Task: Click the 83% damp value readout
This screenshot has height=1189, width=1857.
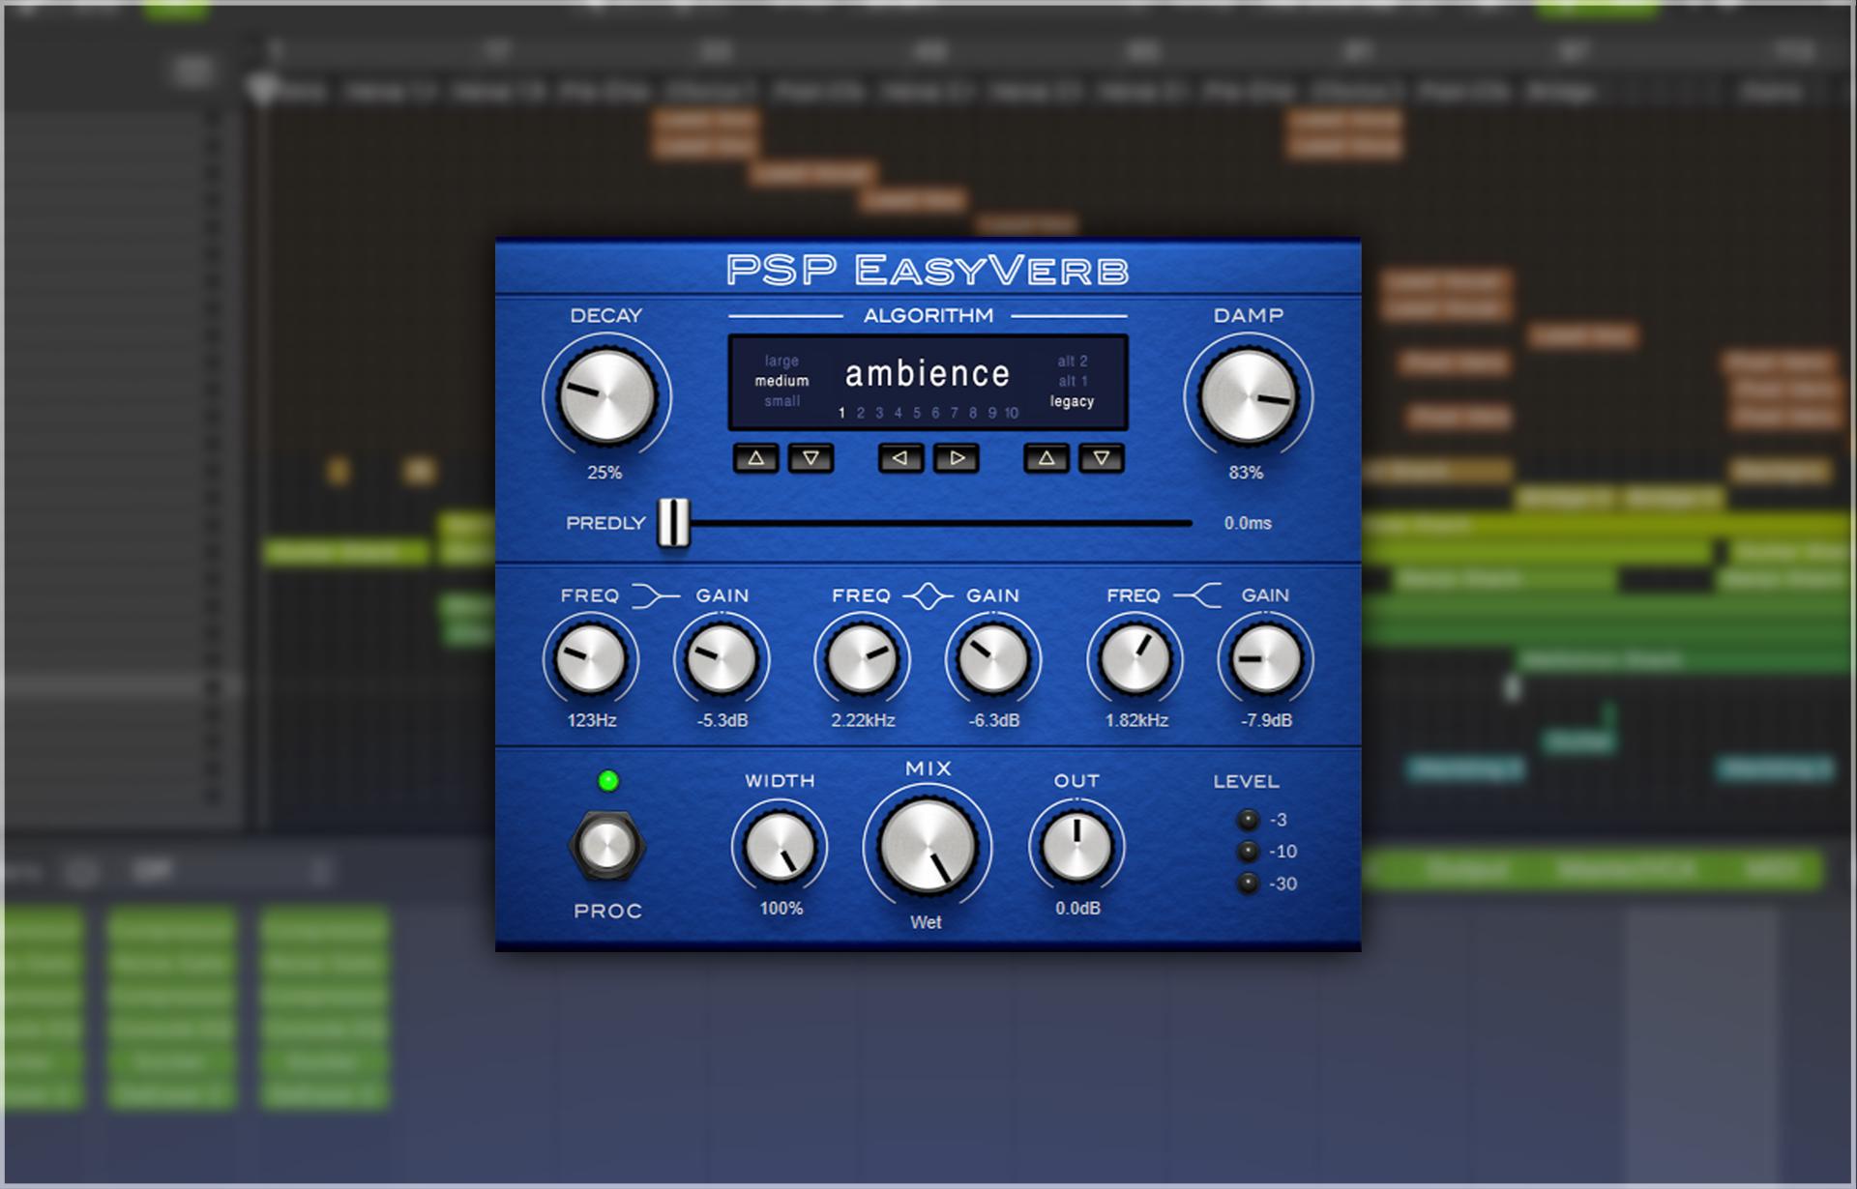Action: [x=1246, y=473]
